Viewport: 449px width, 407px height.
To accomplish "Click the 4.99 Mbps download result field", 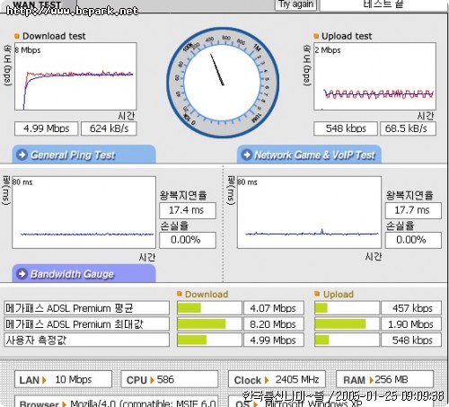I will click(47, 128).
